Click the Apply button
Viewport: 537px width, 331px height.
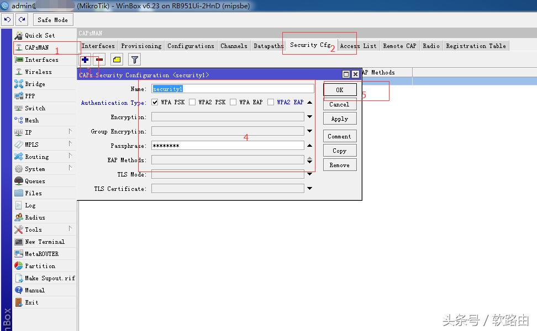[339, 119]
